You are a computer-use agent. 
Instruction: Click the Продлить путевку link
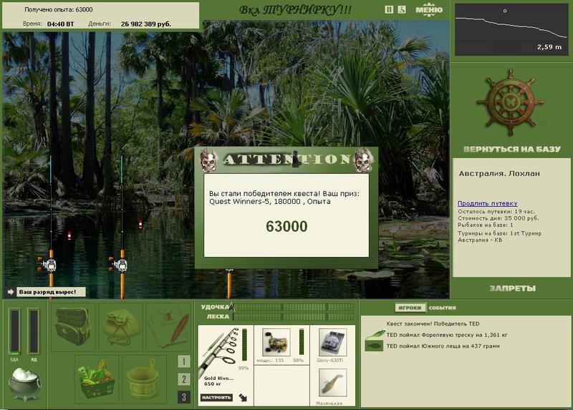pos(487,203)
